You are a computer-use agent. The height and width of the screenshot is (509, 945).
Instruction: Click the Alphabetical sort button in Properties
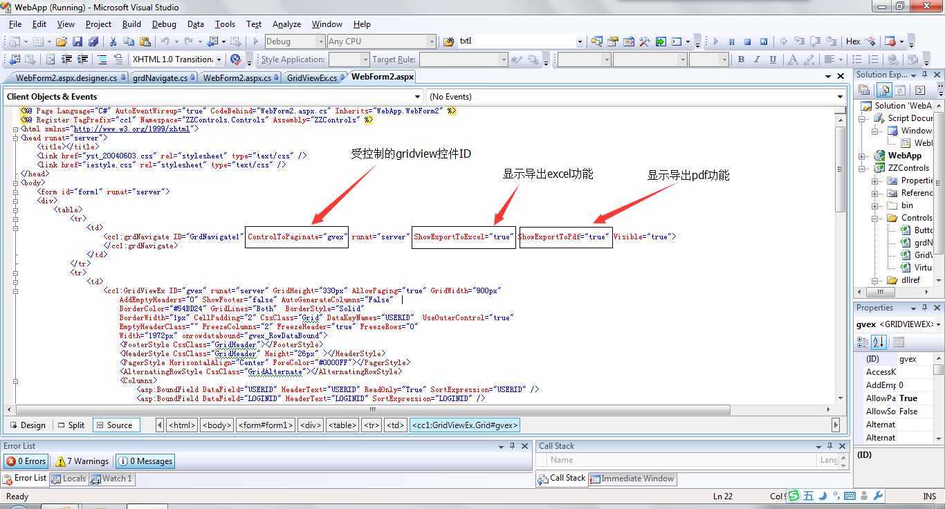tap(879, 342)
